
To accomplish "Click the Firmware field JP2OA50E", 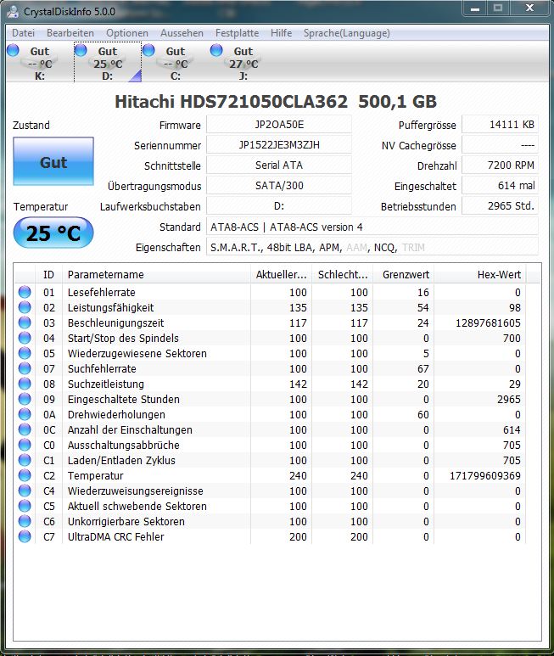I will pos(279,125).
